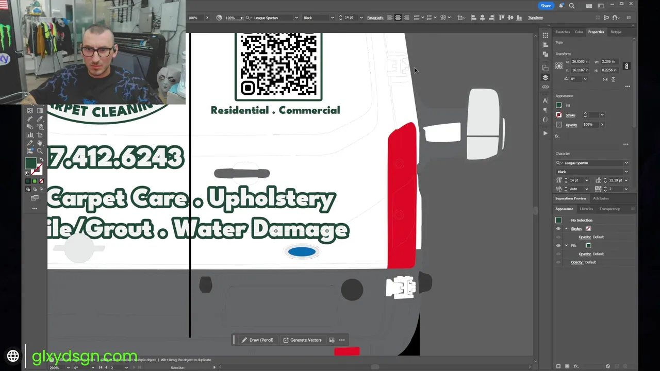
Task: Open the more options ellipsis in contextual bar
Action: 342,340
